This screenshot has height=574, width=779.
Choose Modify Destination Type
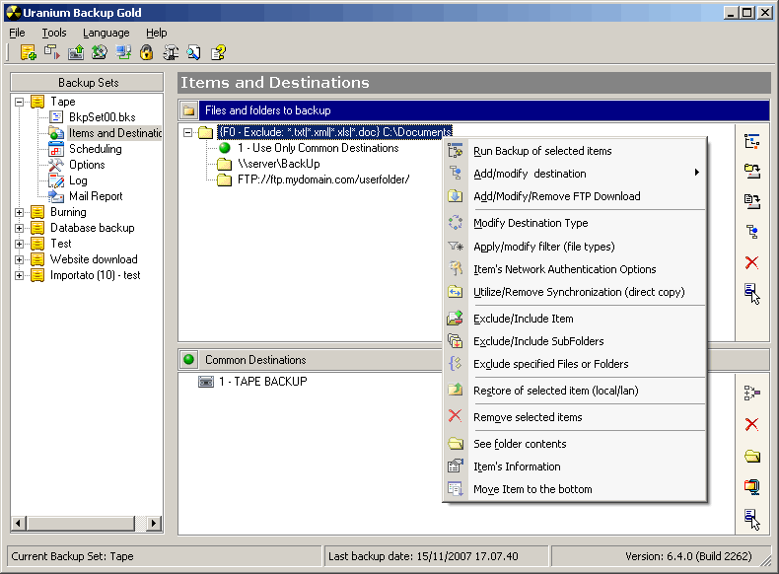575,223
